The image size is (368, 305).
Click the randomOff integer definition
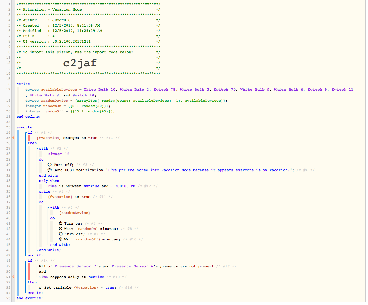[x=70, y=111]
